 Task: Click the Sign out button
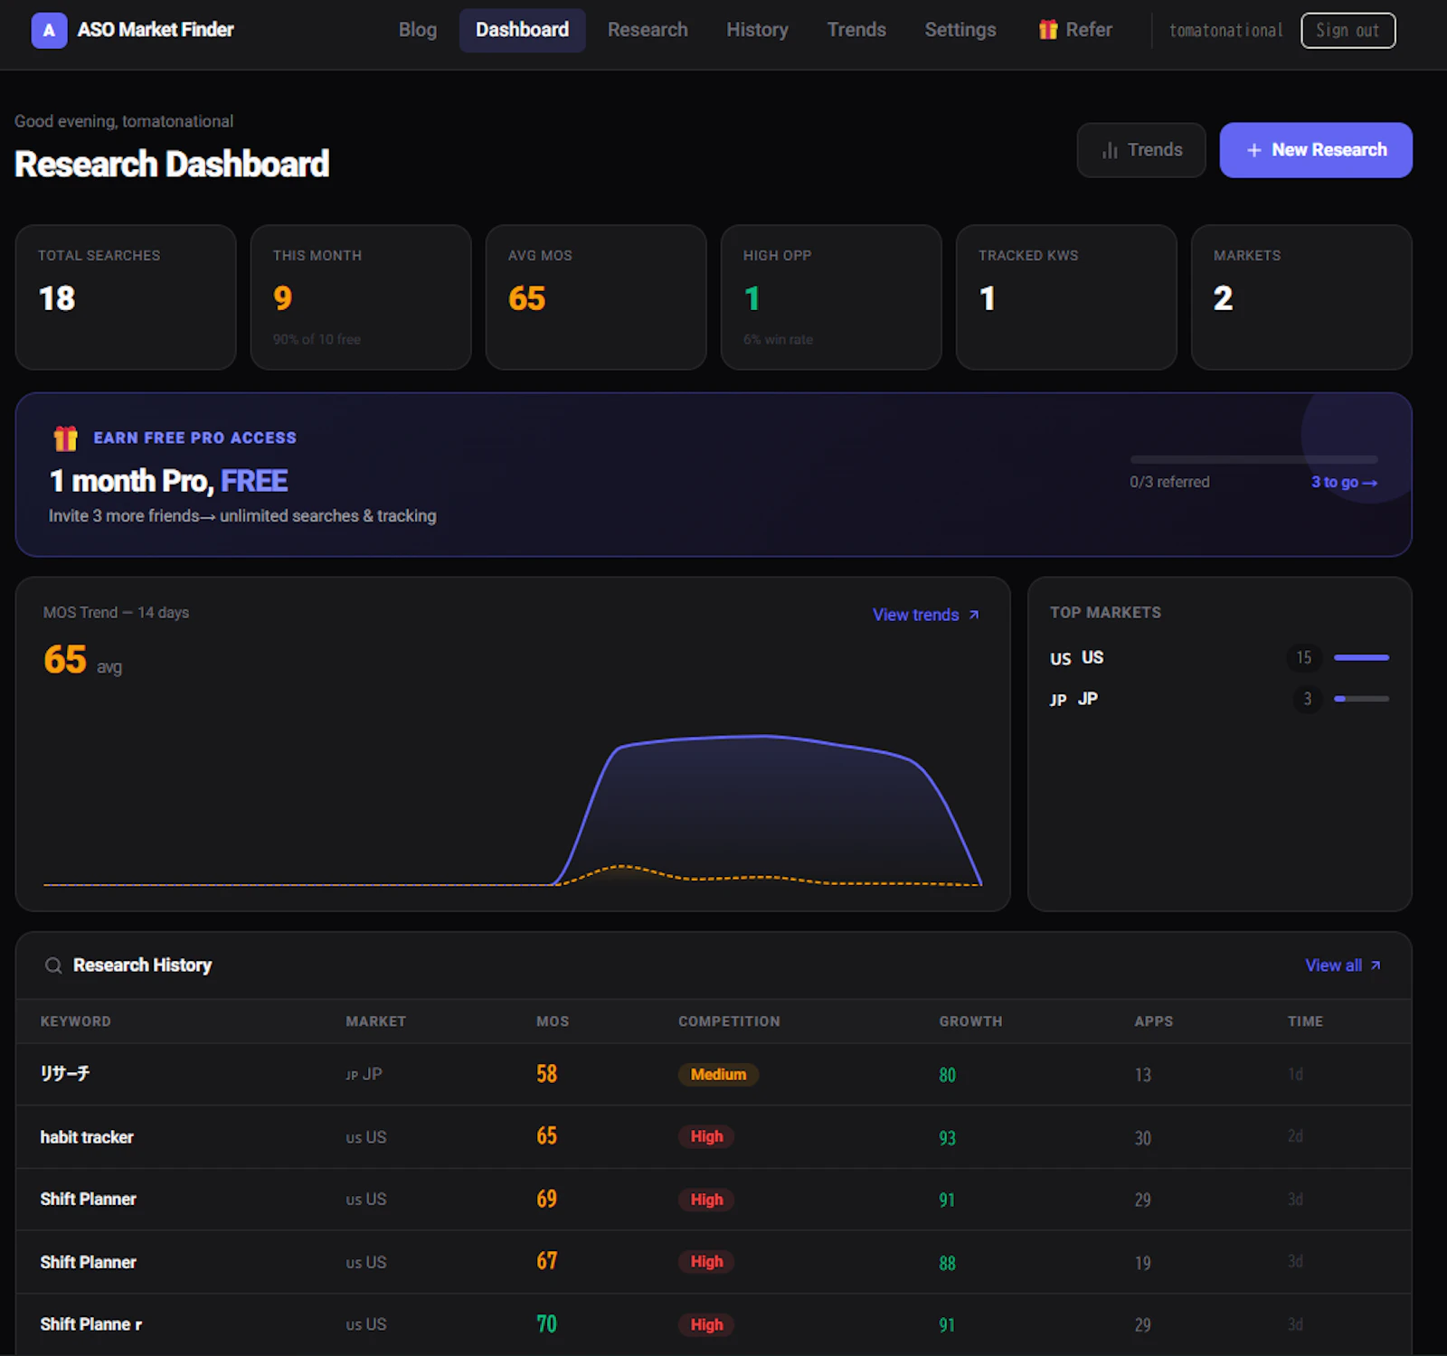point(1348,30)
